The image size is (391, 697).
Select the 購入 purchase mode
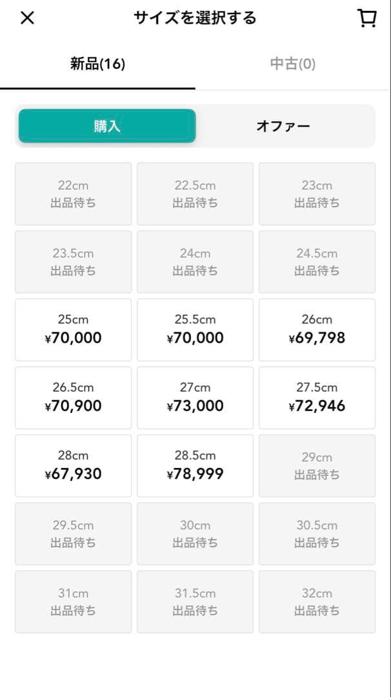(107, 126)
